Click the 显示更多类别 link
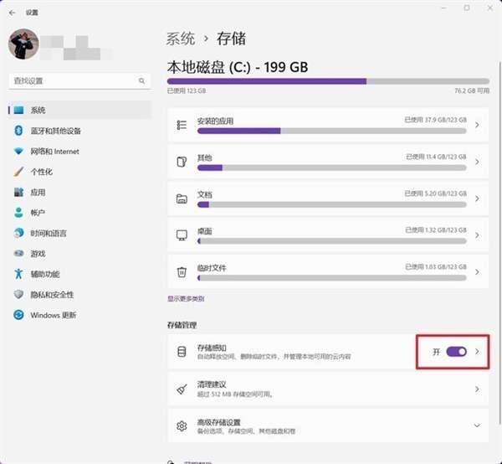Viewport: 502px width, 464px height. point(186,298)
